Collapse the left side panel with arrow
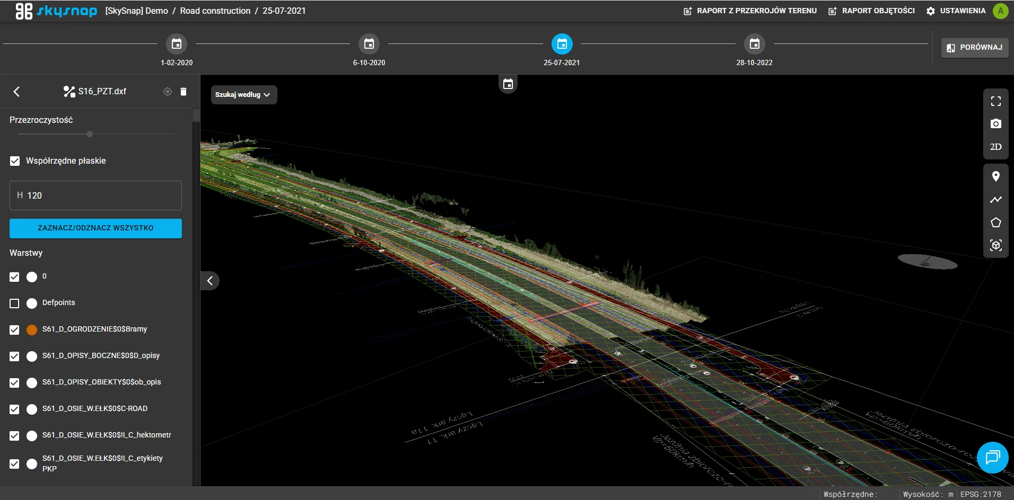This screenshot has width=1014, height=500. point(210,281)
